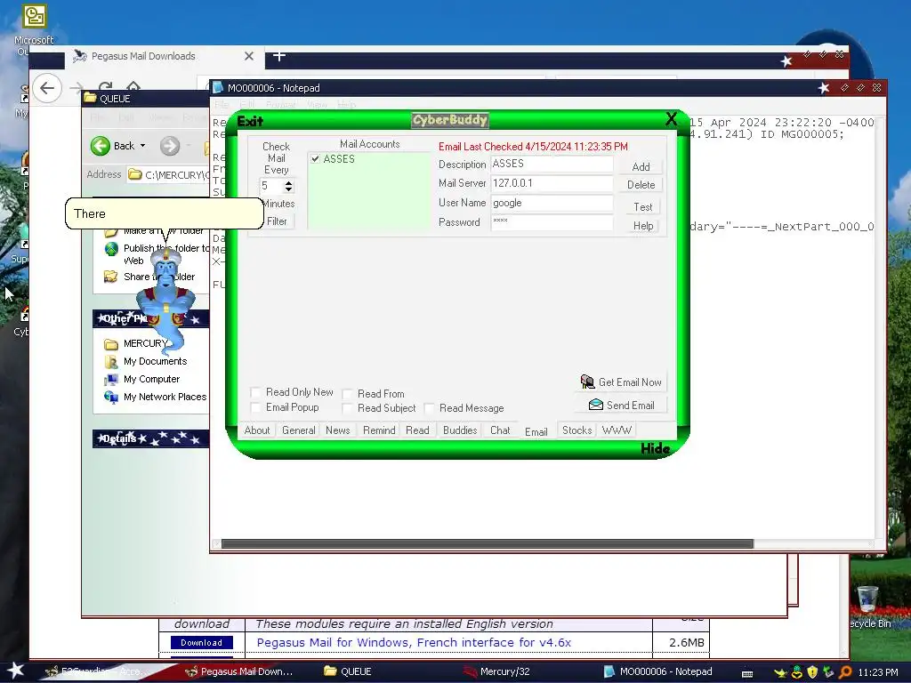Switch to the Read tab
The height and width of the screenshot is (683, 911).
(417, 430)
